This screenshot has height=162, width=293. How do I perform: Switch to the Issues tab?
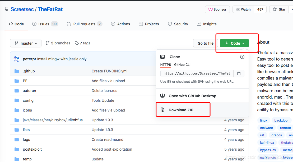(45, 24)
